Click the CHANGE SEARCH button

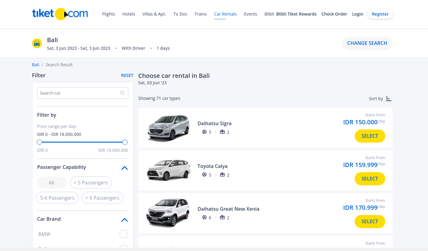(367, 43)
